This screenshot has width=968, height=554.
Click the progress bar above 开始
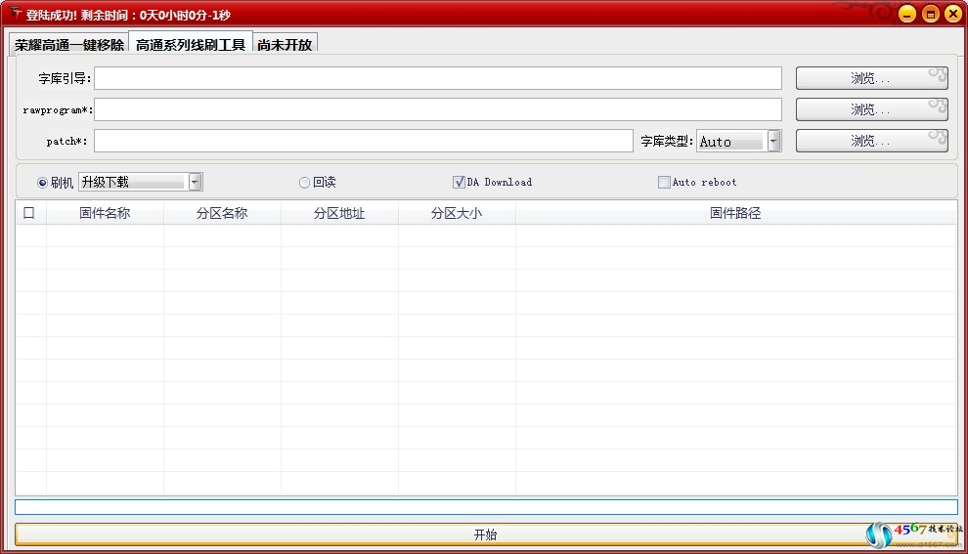coord(487,507)
